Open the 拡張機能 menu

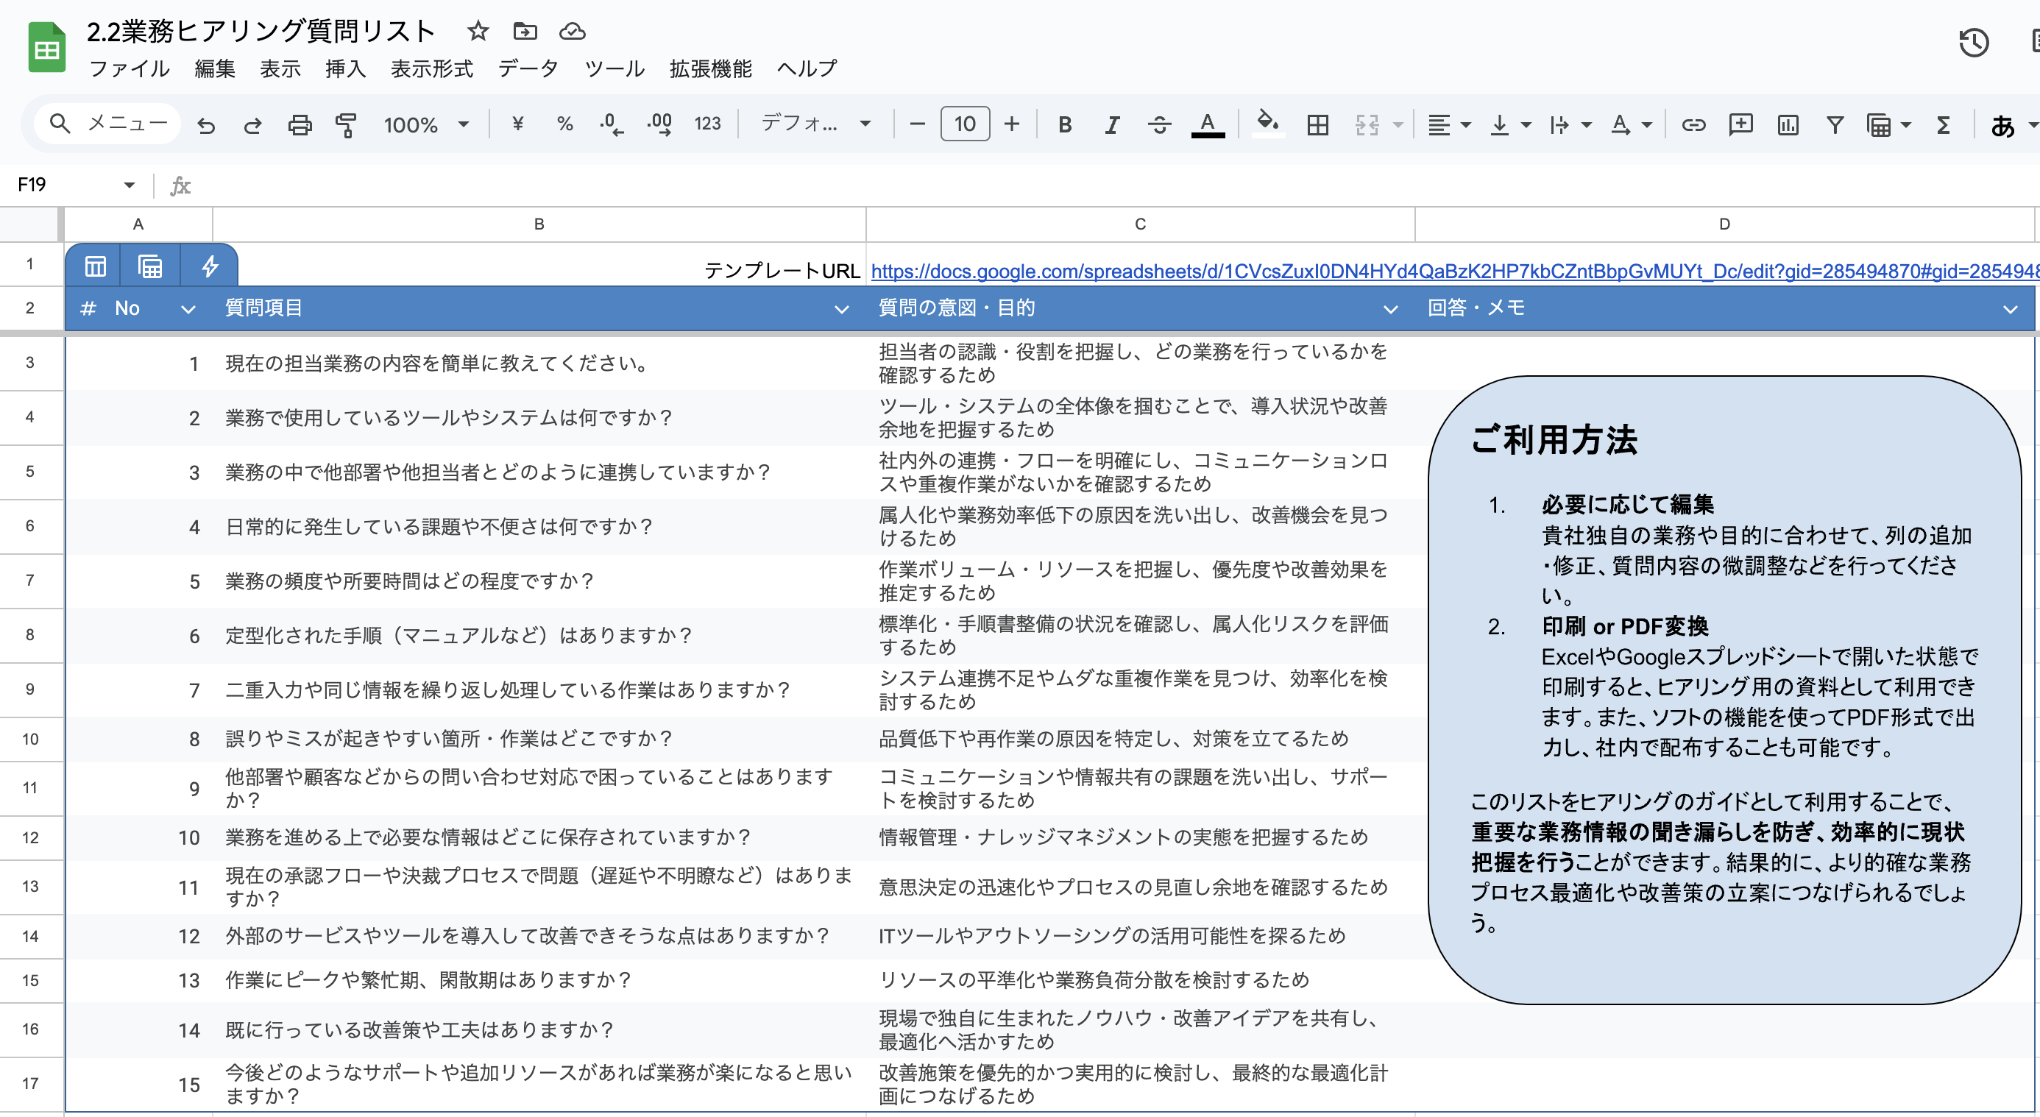[710, 69]
